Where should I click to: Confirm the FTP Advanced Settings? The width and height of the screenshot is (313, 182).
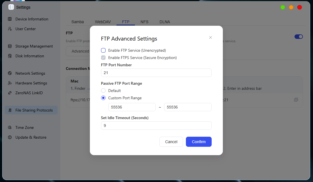(198, 142)
